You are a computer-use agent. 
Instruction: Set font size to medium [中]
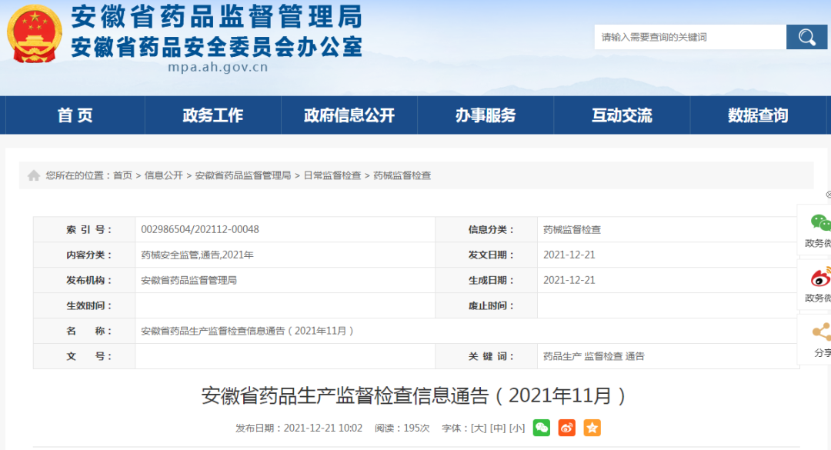[x=498, y=428]
